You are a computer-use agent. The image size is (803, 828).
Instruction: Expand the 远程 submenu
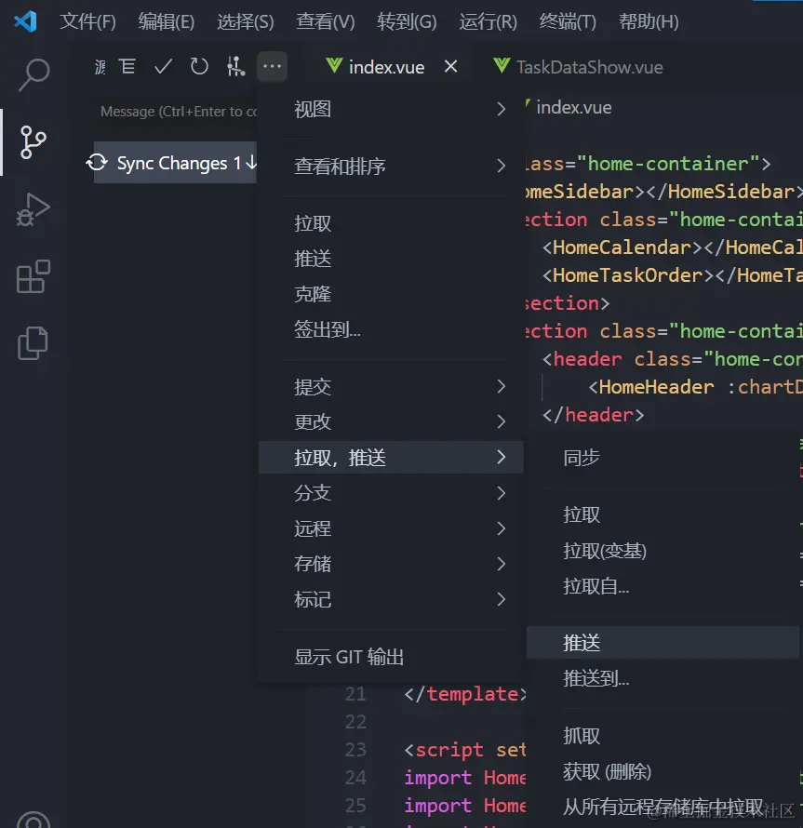point(391,528)
